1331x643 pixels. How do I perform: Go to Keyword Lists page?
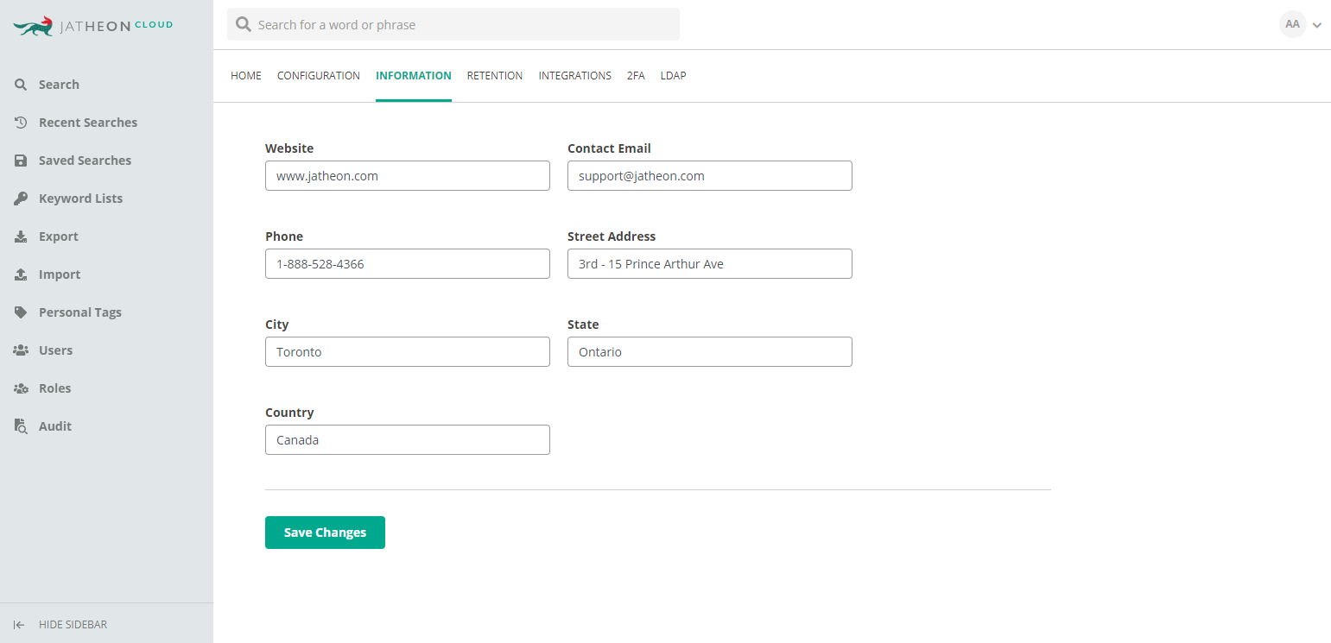click(x=81, y=199)
